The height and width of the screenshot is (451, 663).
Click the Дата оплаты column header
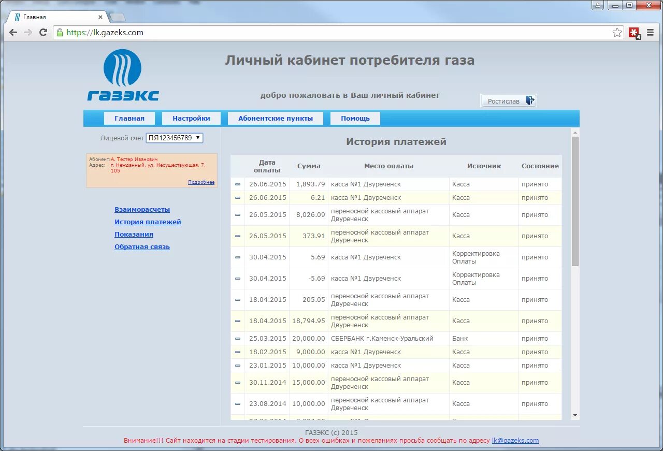pos(267,166)
